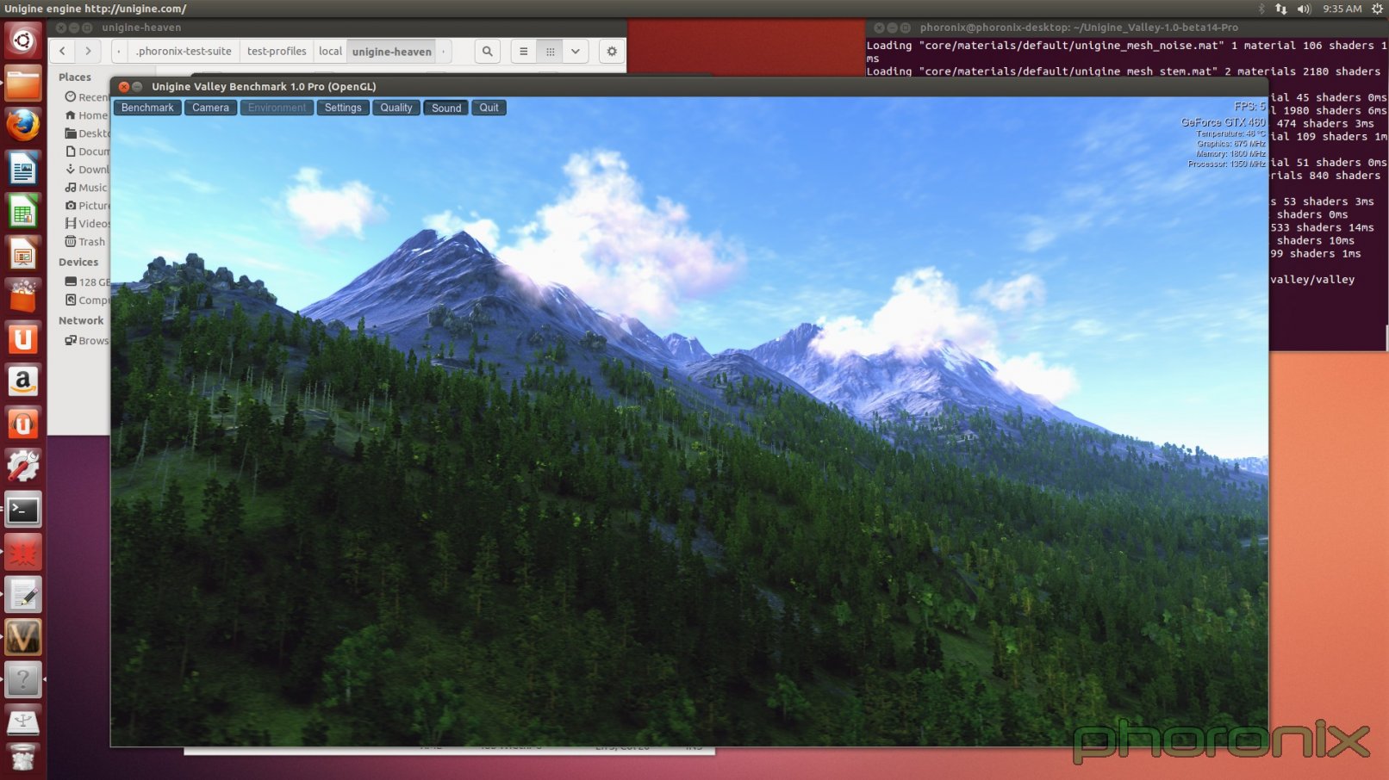Open Amazon launcher icon
Image resolution: width=1389 pixels, height=780 pixels.
pyautogui.click(x=23, y=381)
